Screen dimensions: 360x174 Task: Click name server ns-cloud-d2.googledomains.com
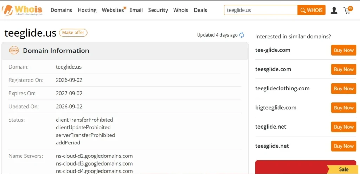coord(94,156)
